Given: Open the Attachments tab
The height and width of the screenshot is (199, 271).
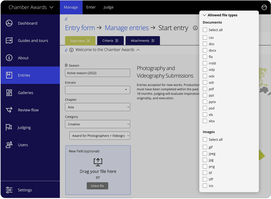Looking at the screenshot, I should point(142,40).
